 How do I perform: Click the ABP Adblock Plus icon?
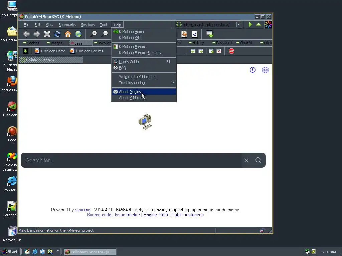231,51
